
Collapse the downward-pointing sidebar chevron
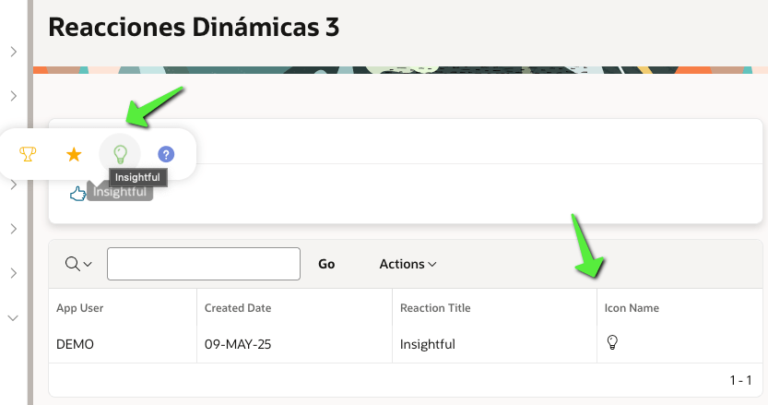[13, 317]
